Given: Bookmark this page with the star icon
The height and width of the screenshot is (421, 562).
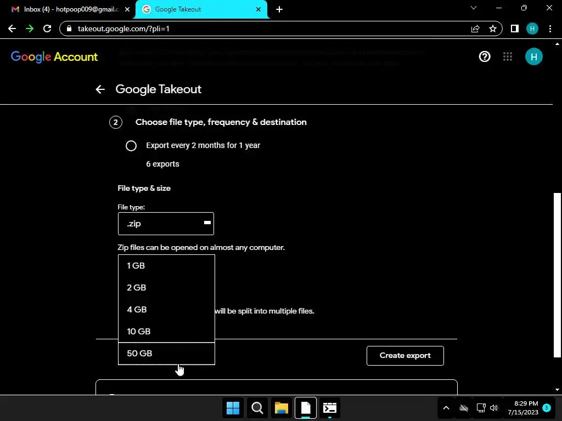Looking at the screenshot, I should pyautogui.click(x=493, y=29).
